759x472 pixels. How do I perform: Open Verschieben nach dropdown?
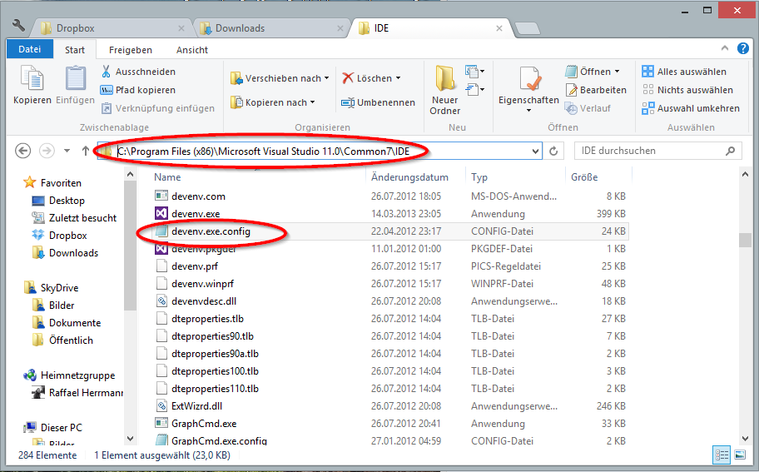280,78
